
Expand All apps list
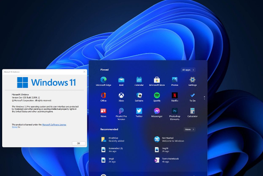click(188, 70)
